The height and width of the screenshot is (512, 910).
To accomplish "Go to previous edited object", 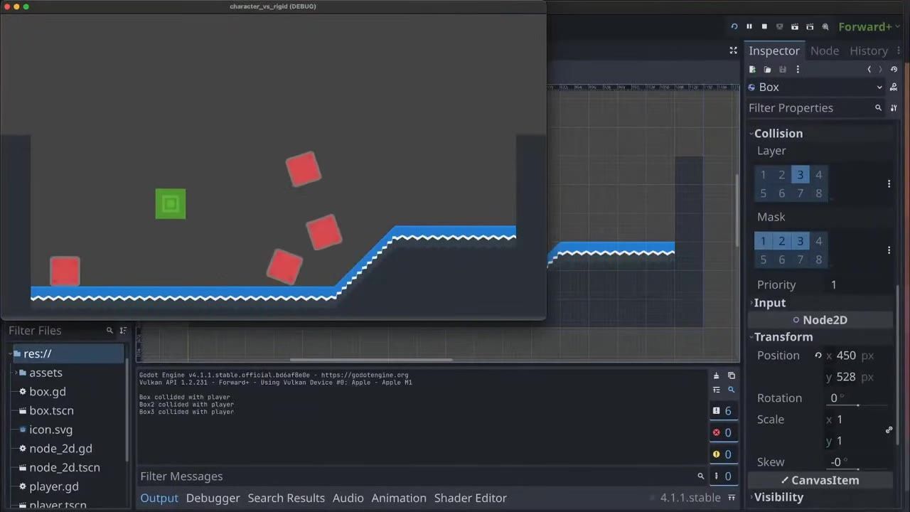I will pos(869,69).
